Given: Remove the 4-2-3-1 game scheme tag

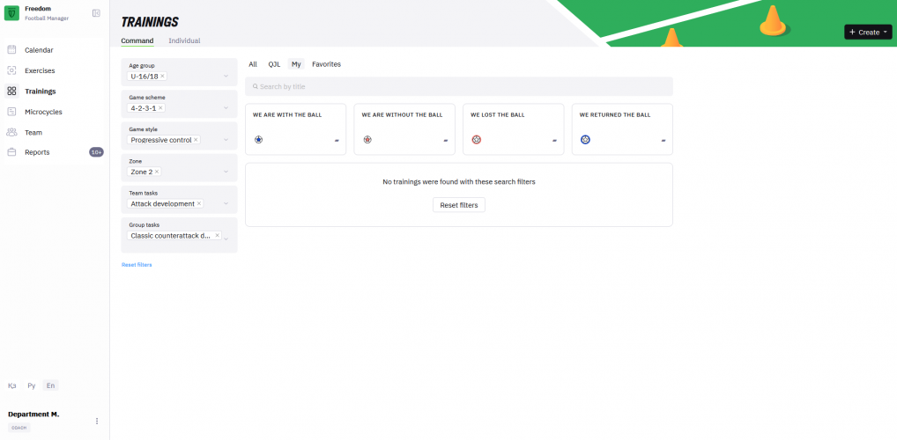Looking at the screenshot, I should click(160, 108).
